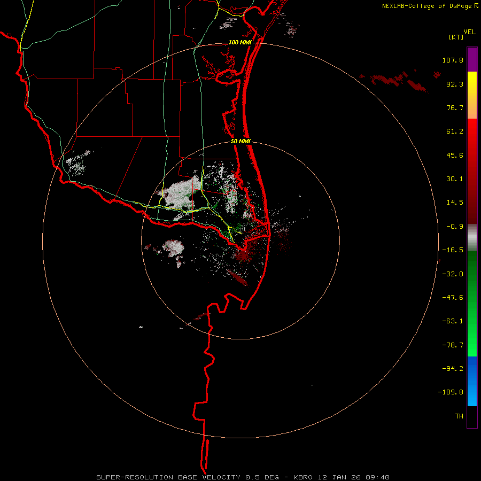Viewport: 481px width, 481px height.
Task: Click the [KT] units label
Action: 456,37
